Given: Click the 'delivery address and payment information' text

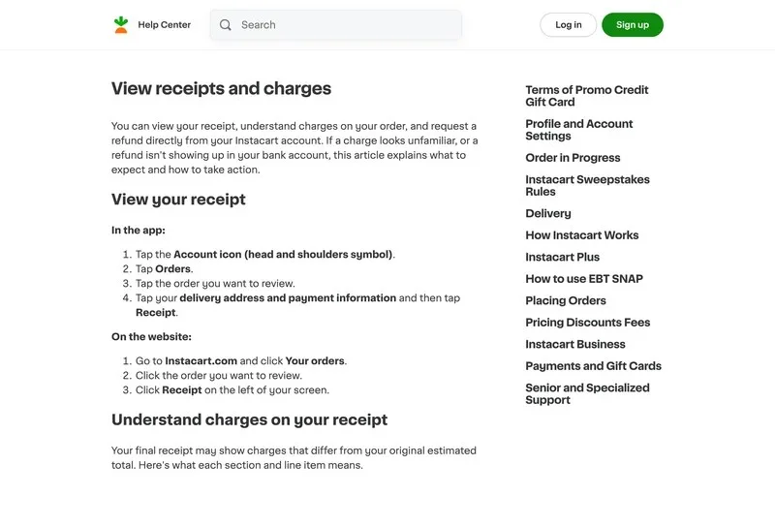Looking at the screenshot, I should pos(288,298).
